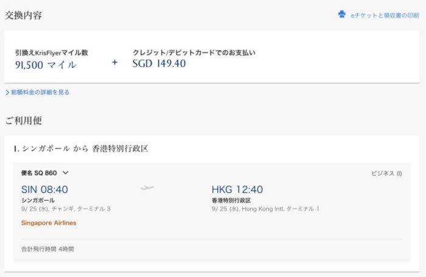The image size is (426, 277).
Task: Click the 便名 SQ 860 flight number label
Action: (39, 173)
